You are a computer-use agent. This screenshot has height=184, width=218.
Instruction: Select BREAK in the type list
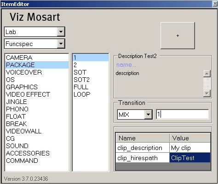tap(37, 124)
